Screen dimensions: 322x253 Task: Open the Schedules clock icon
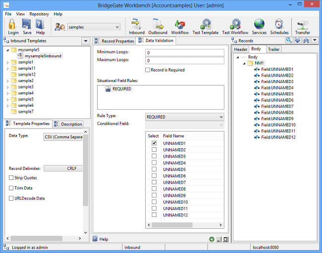coord(279,24)
